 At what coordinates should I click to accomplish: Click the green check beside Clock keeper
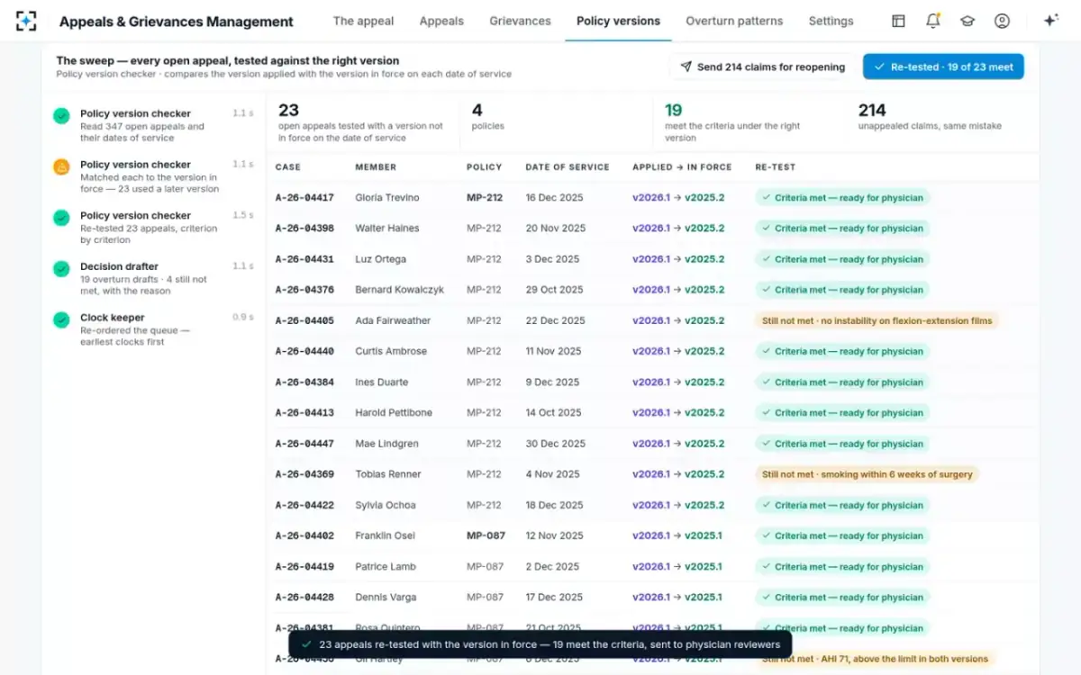pyautogui.click(x=61, y=319)
